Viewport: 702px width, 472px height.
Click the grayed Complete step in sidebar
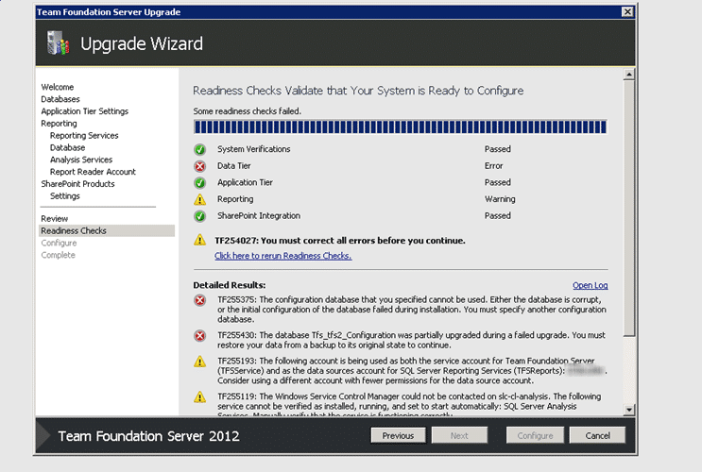pos(59,255)
